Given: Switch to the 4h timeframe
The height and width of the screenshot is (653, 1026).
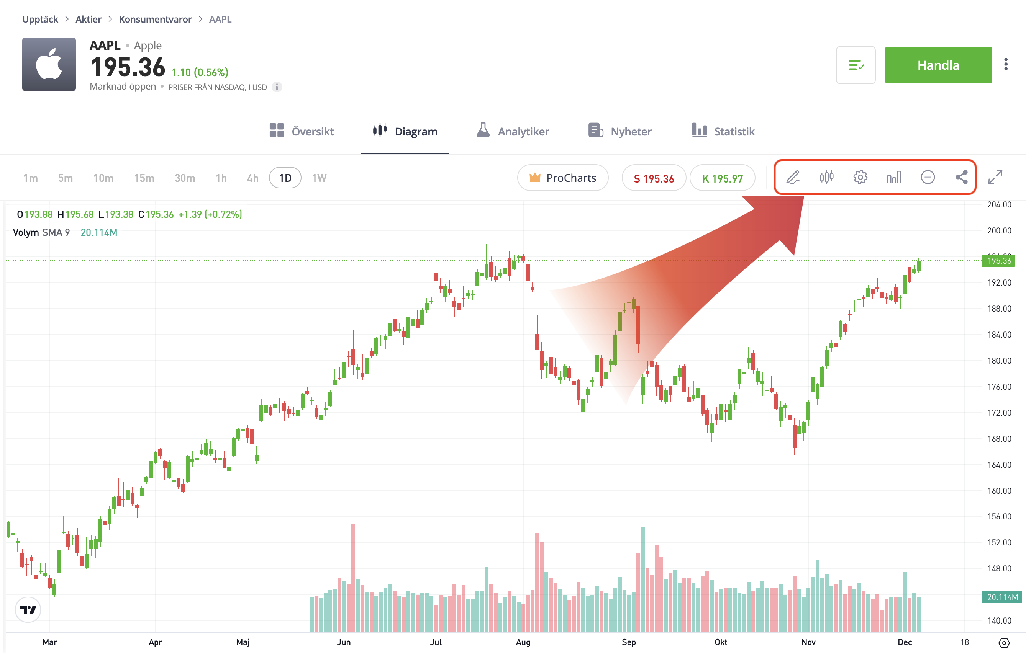Looking at the screenshot, I should point(252,178).
